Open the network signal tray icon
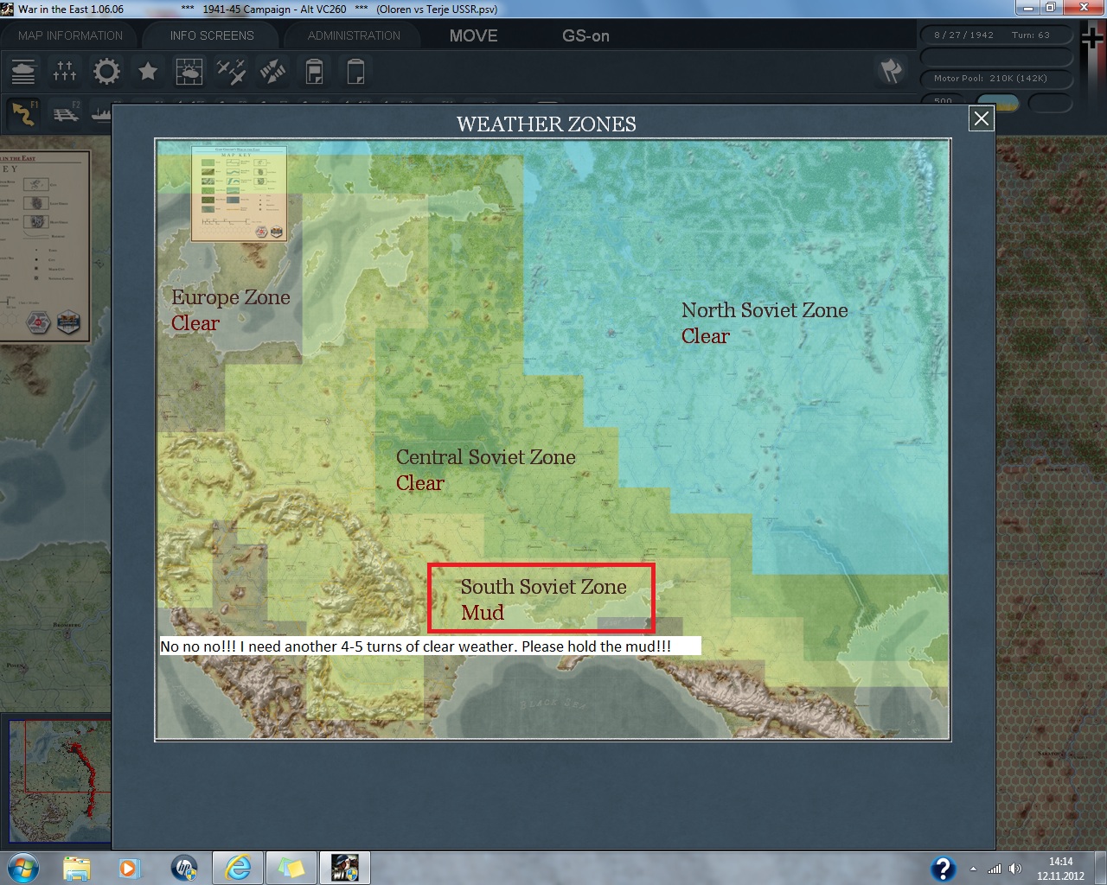The width and height of the screenshot is (1107, 885). point(995,869)
